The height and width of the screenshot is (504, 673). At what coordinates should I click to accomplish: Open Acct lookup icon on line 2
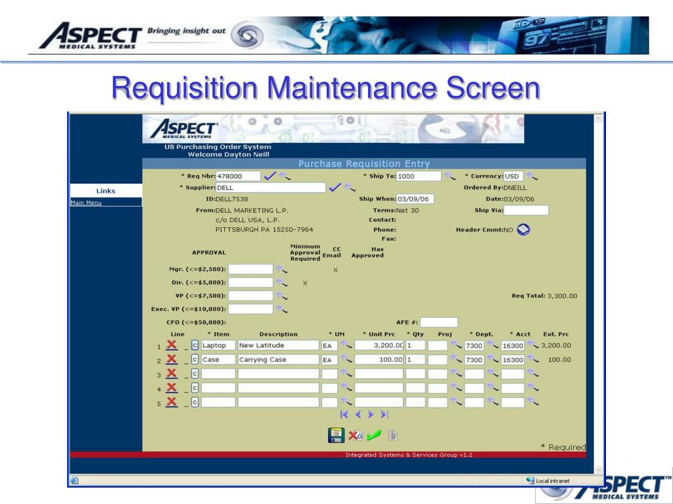click(532, 359)
